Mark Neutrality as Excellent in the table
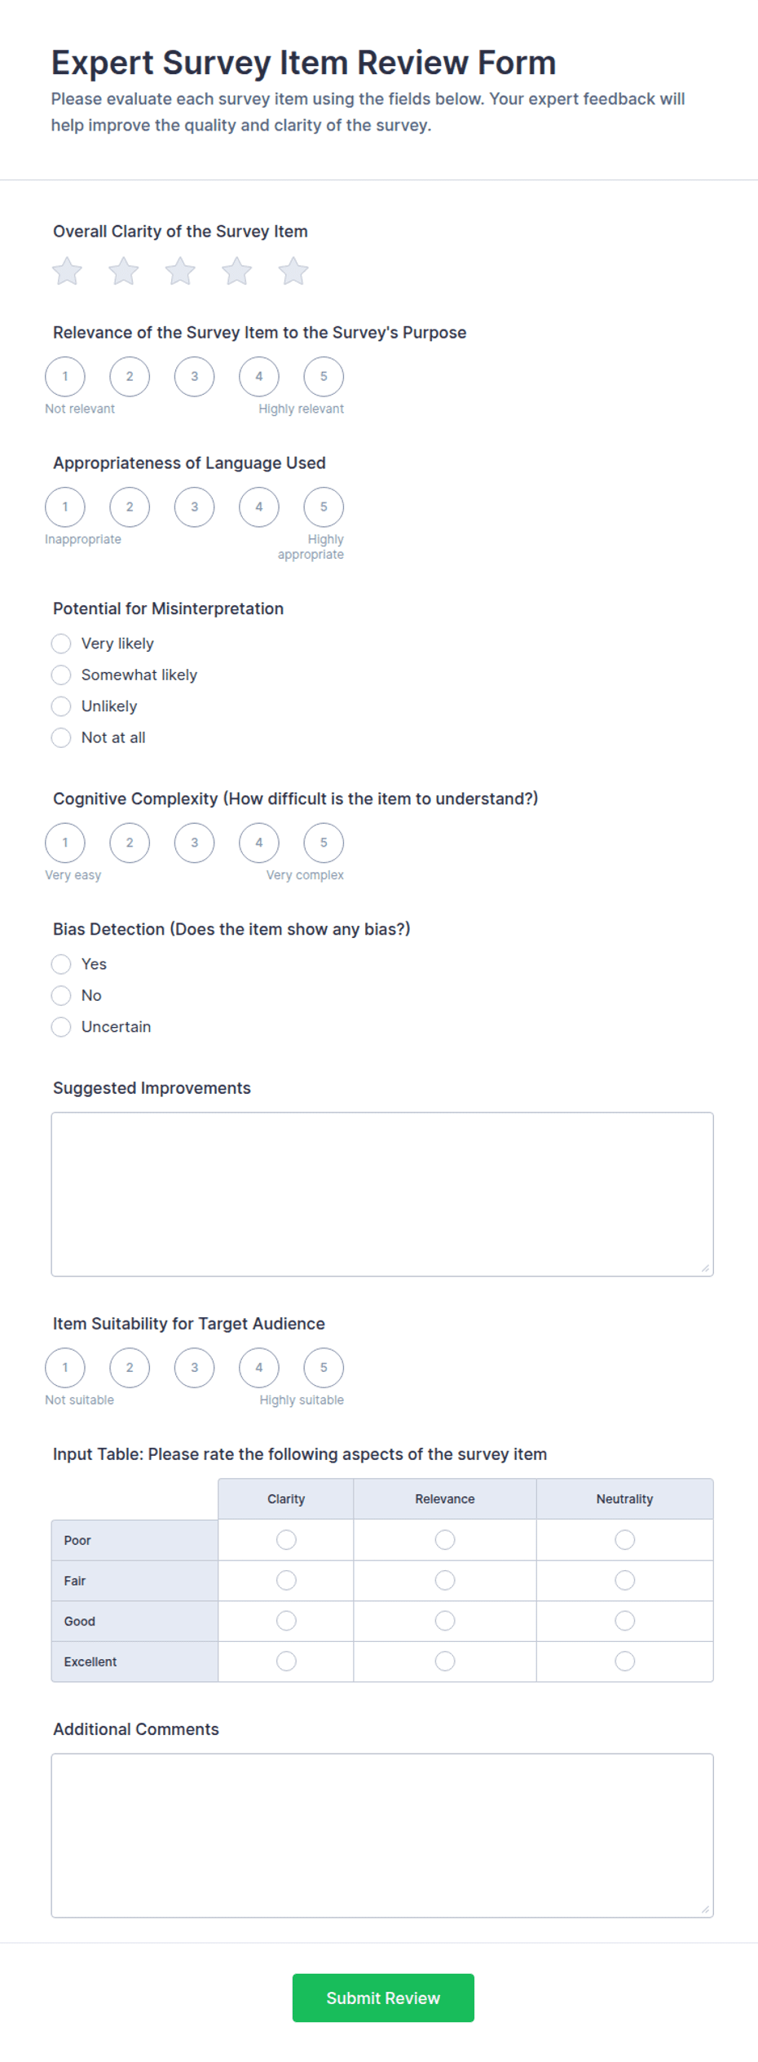The width and height of the screenshot is (758, 2062). 625,1662
